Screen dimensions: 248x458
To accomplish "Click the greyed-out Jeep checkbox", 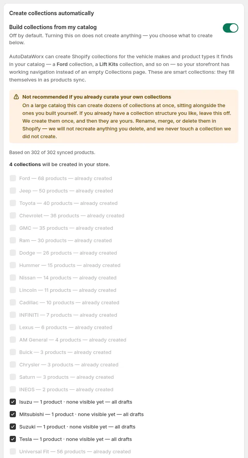I will click(x=13, y=191).
